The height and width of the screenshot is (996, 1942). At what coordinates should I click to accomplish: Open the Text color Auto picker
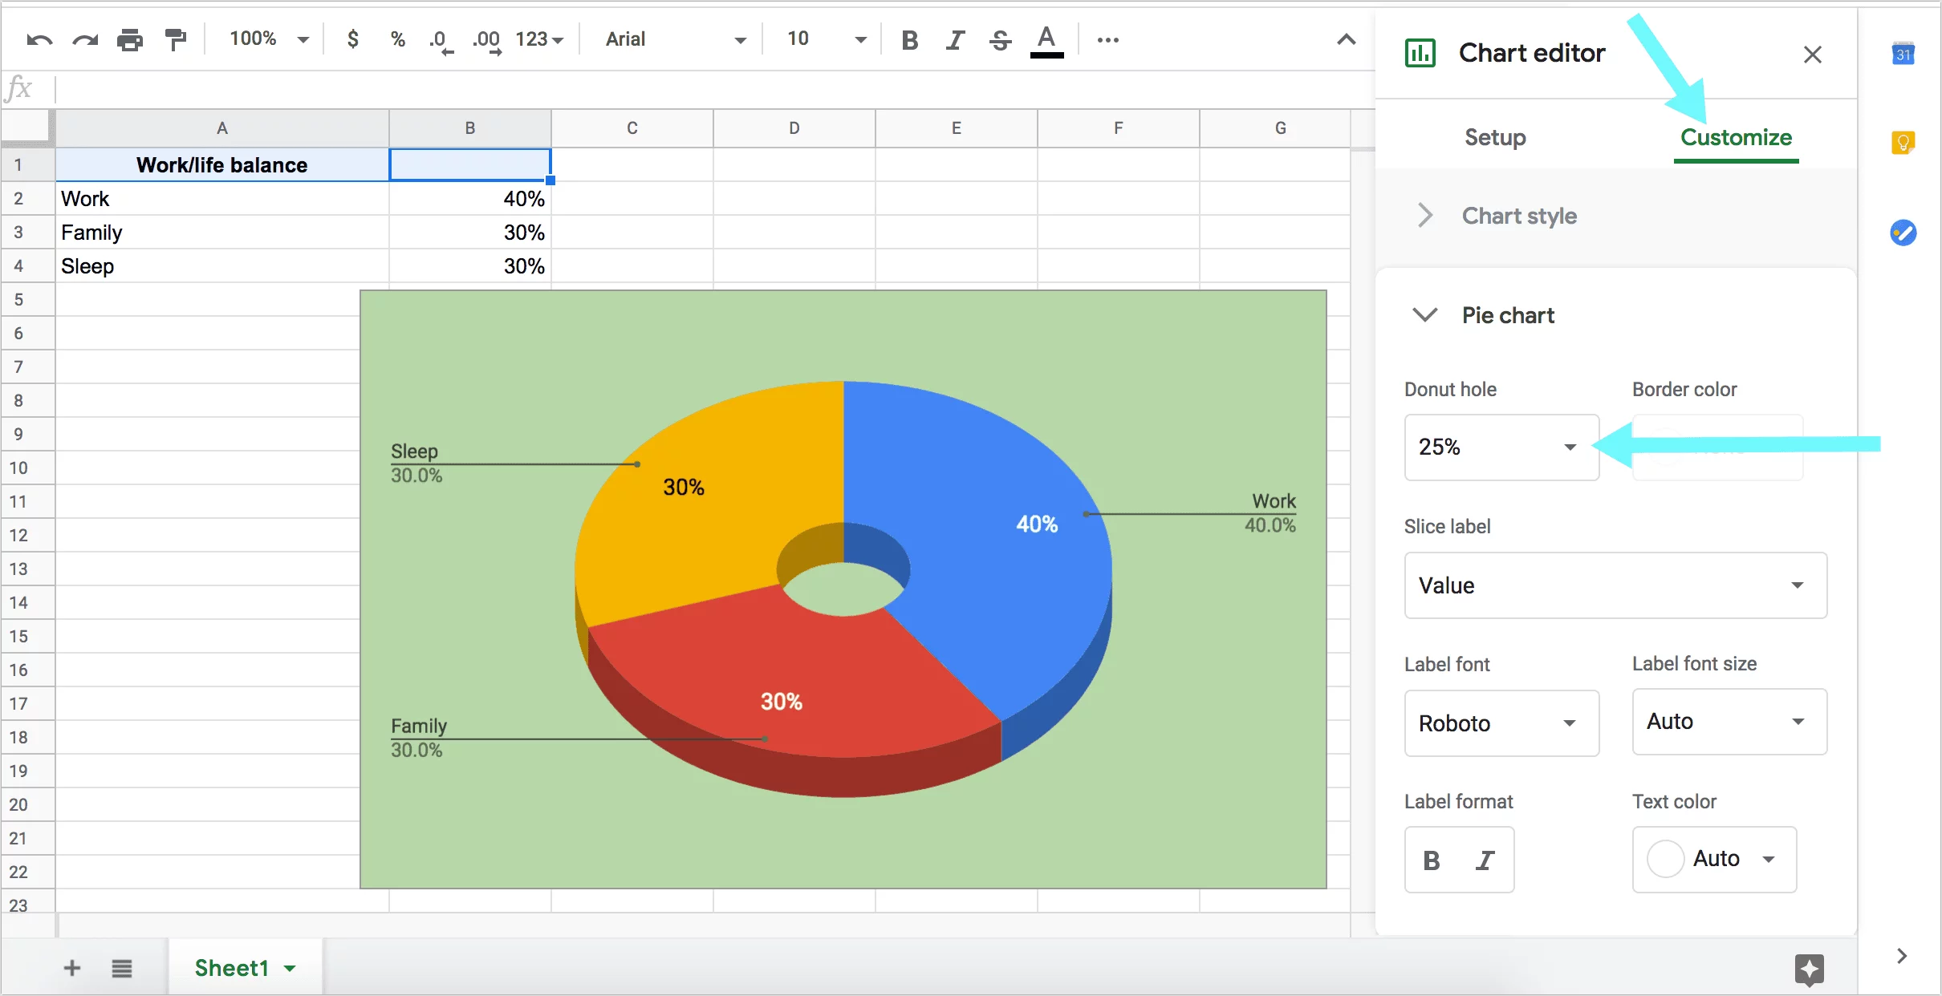pos(1714,860)
